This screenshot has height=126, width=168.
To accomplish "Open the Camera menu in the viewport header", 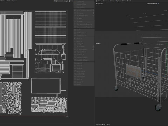I will pyautogui.click(x=106, y=1).
